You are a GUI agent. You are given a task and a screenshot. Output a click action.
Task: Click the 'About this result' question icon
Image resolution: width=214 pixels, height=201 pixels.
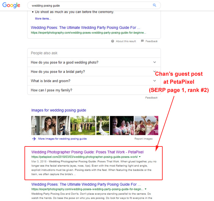tap(113, 41)
